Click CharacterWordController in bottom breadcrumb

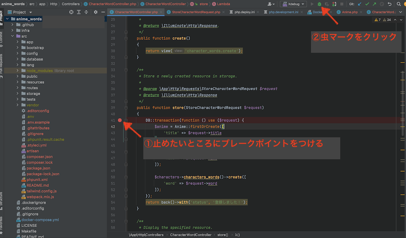[x=190, y=235]
